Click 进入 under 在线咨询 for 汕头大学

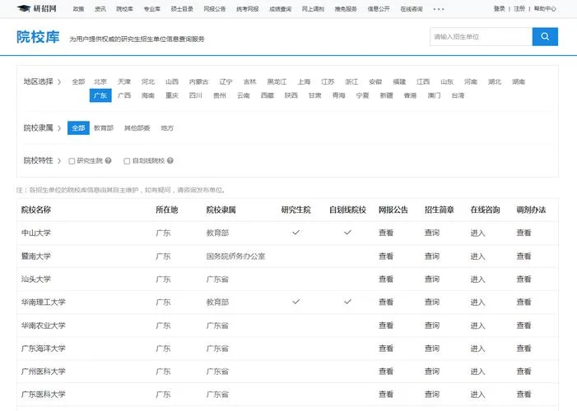click(x=478, y=279)
